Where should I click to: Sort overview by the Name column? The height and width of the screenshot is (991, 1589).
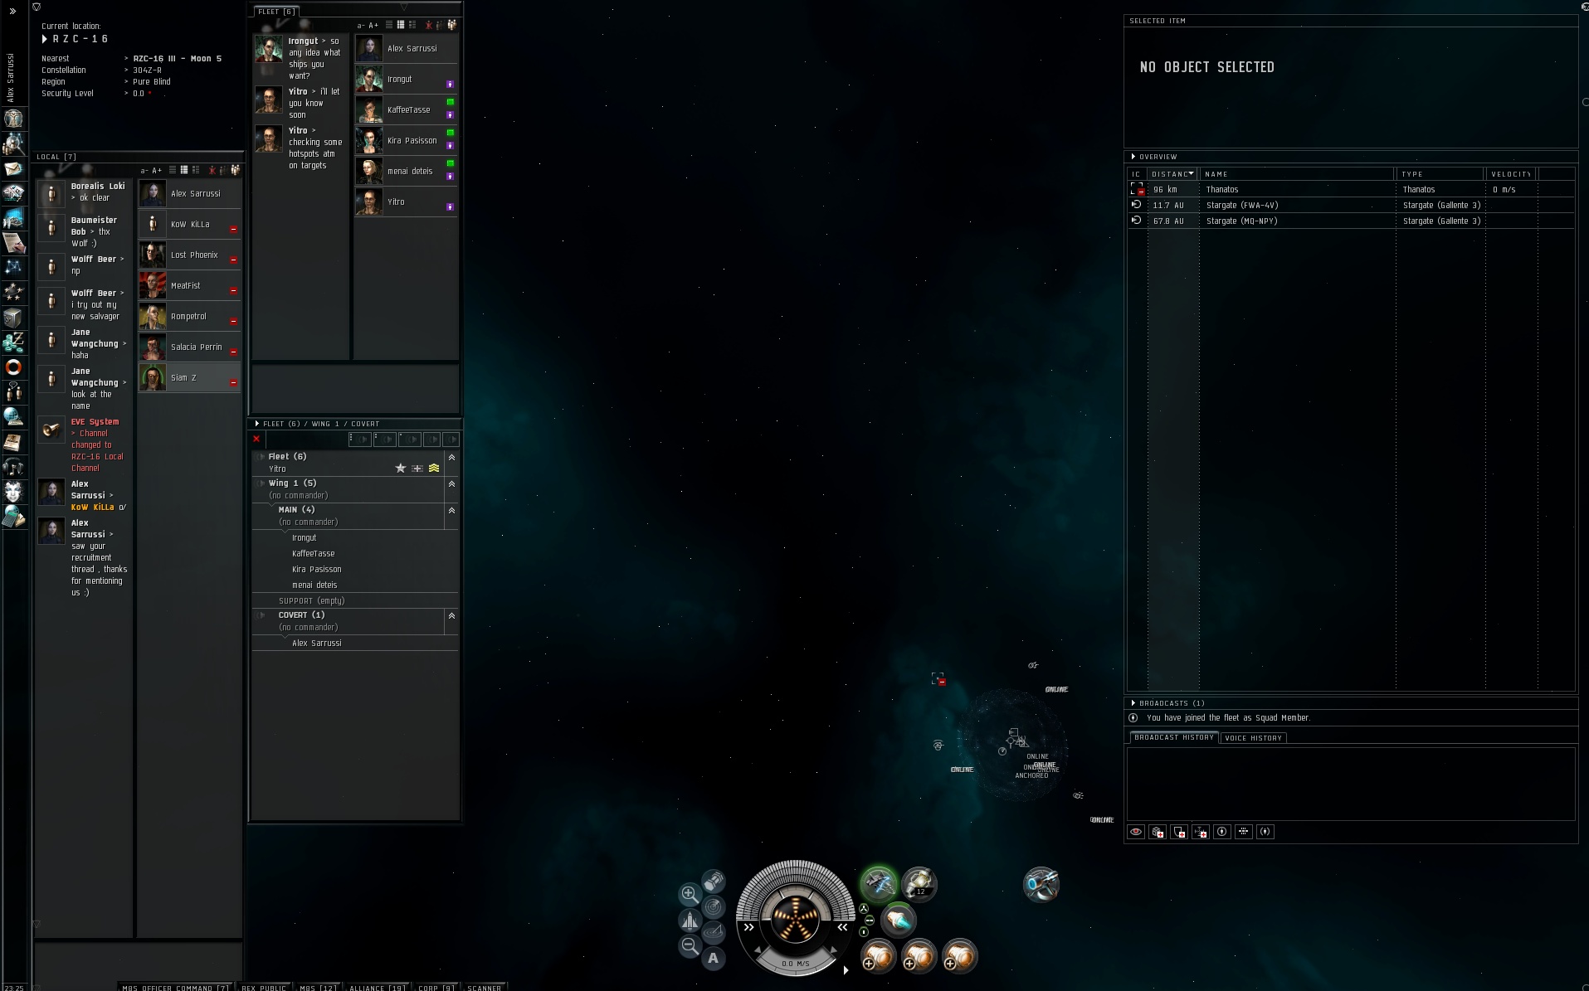point(1297,174)
